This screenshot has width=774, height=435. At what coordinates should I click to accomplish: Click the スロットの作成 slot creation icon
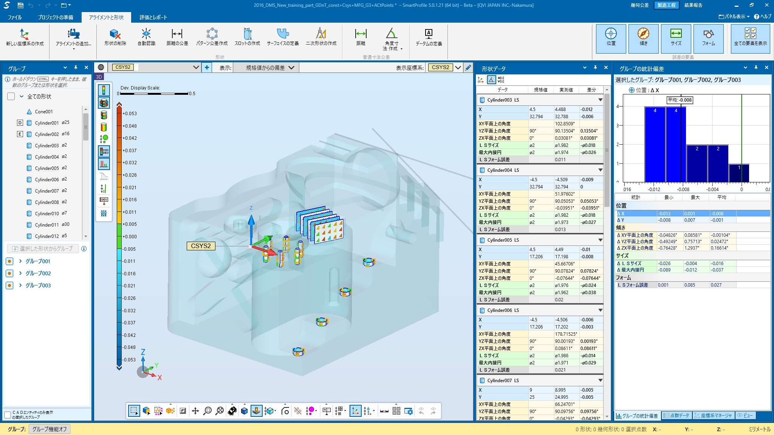coord(247,37)
